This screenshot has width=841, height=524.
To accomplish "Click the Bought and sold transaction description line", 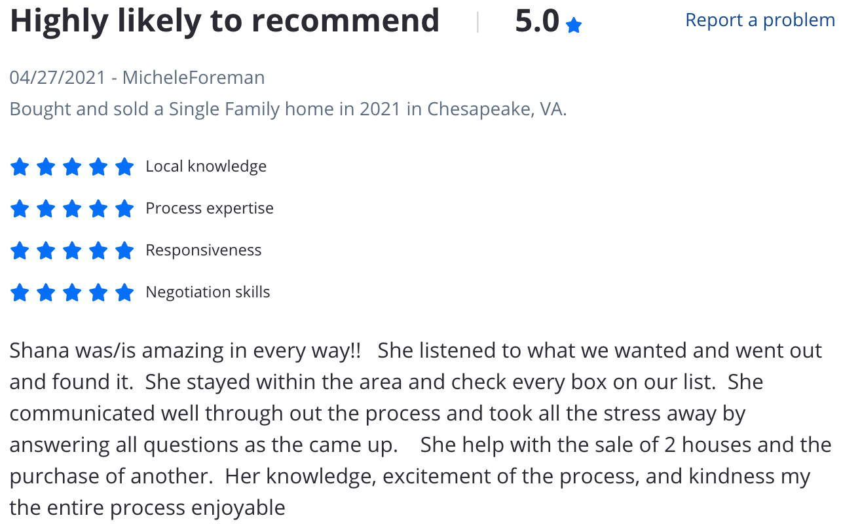I will point(288,109).
